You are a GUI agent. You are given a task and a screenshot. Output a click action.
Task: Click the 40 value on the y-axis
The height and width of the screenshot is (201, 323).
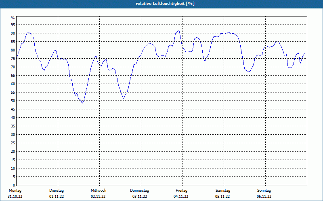[x=13, y=118]
